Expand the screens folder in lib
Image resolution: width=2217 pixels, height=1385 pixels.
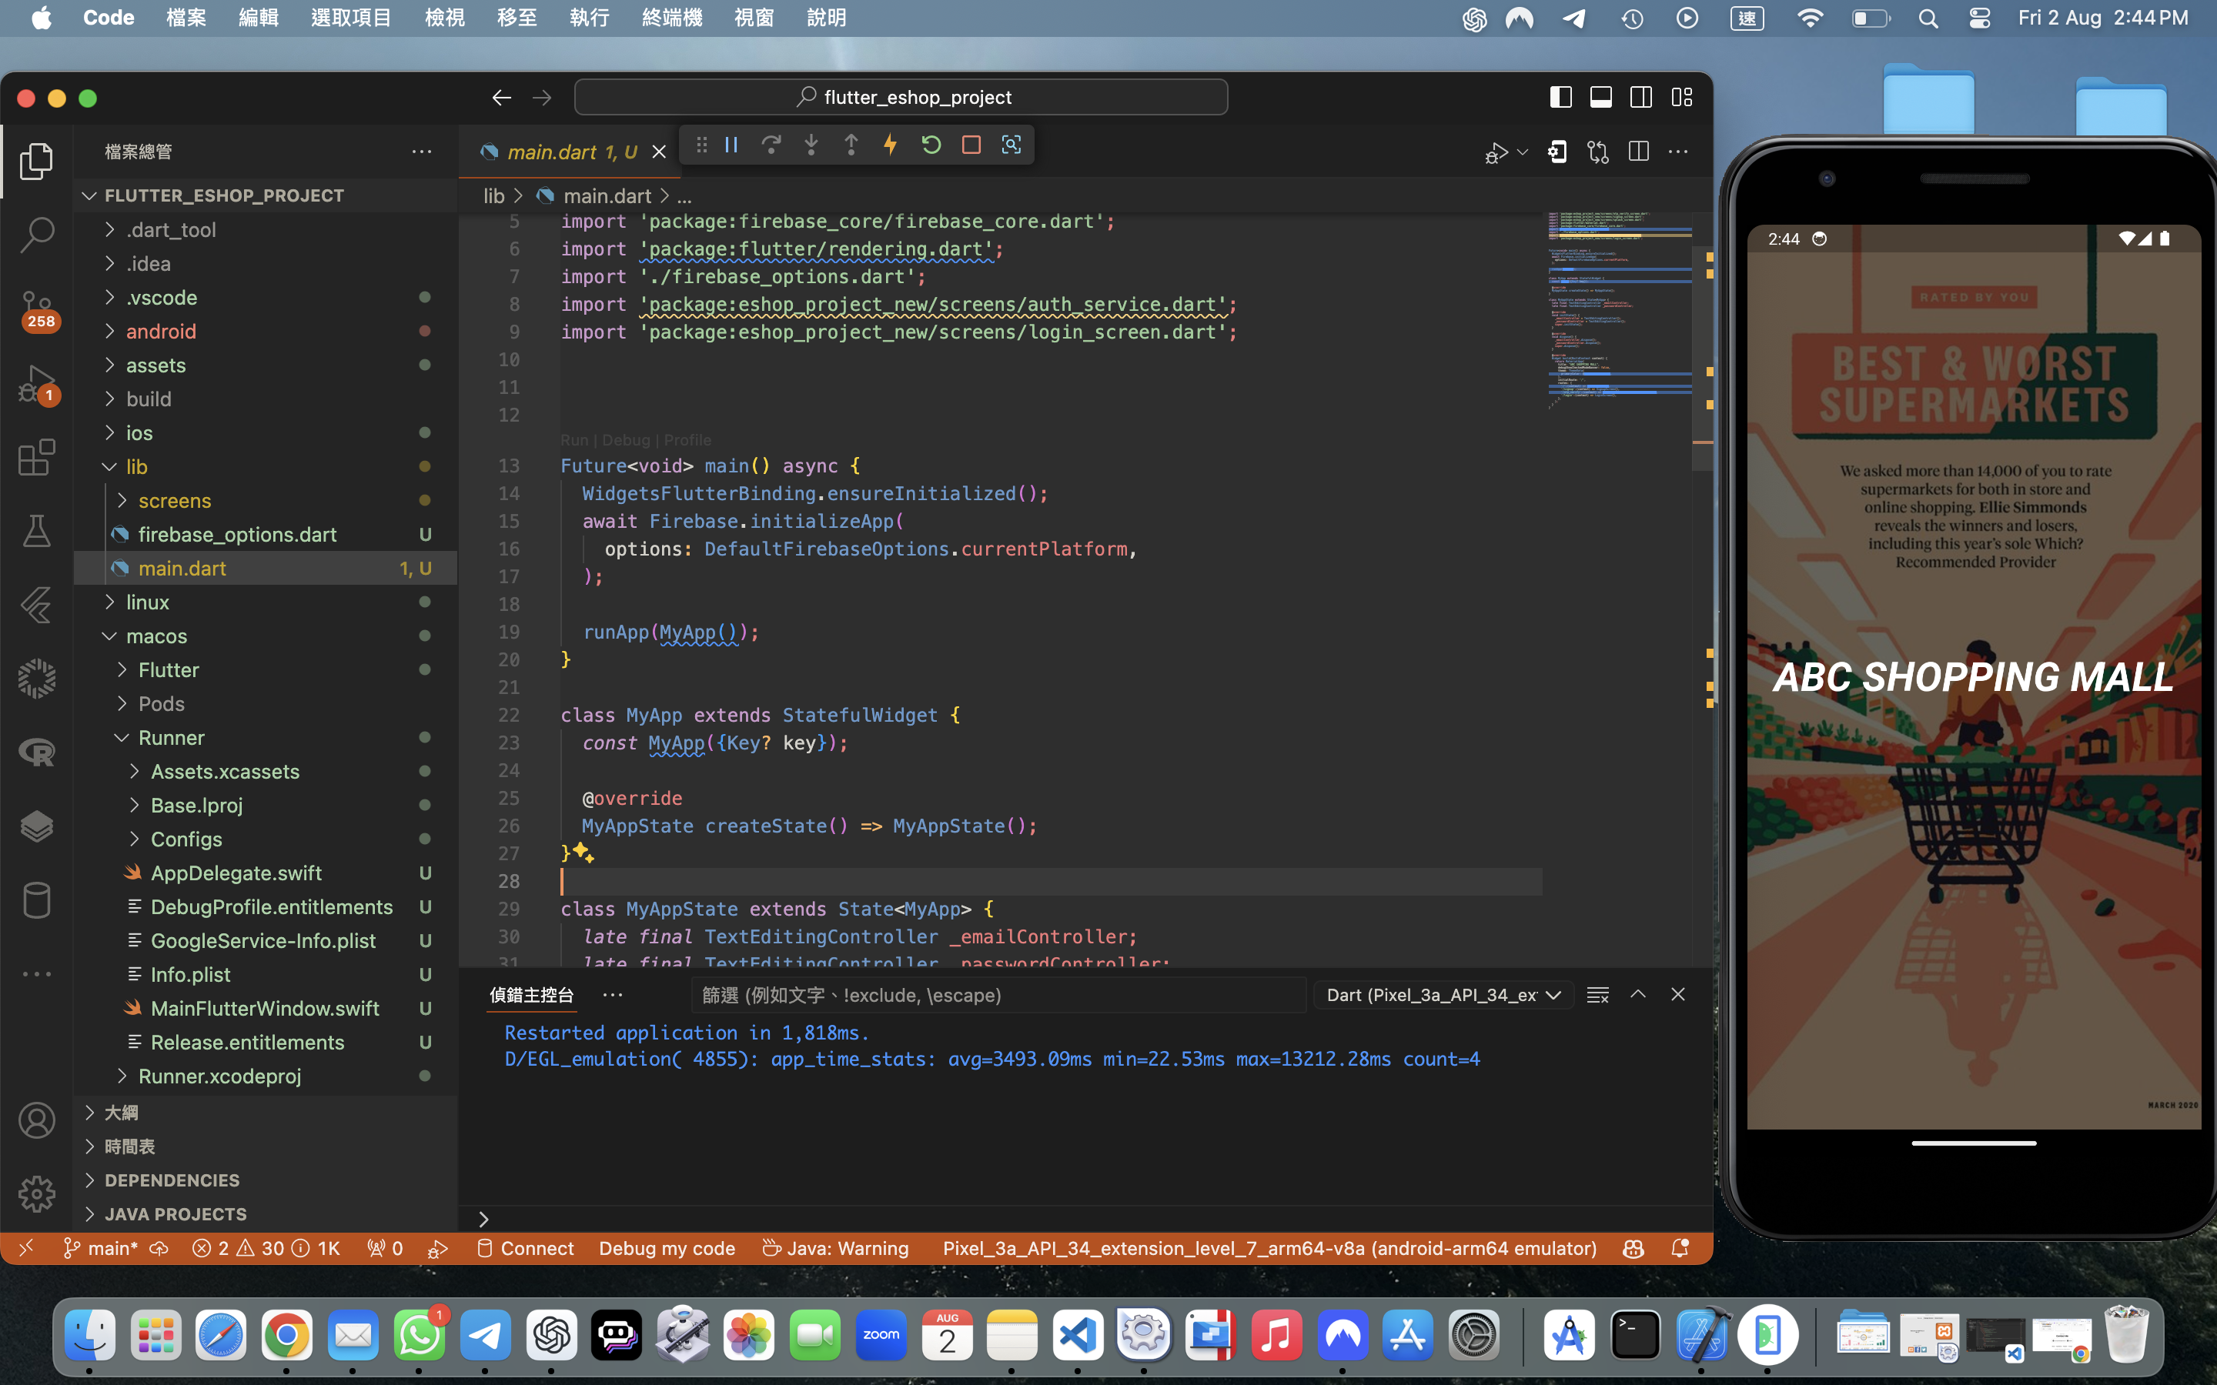point(174,500)
